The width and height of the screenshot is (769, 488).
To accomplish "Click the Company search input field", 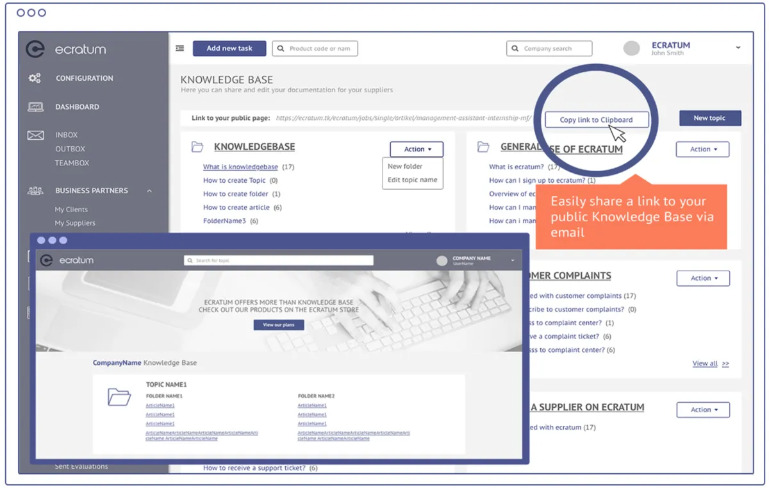I will (x=549, y=49).
